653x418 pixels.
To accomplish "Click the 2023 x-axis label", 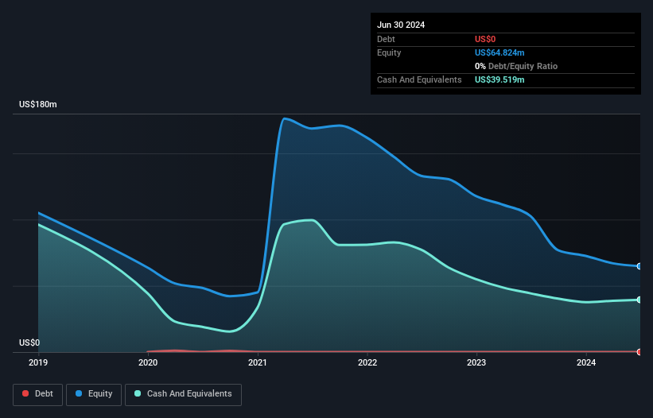I will tap(476, 362).
